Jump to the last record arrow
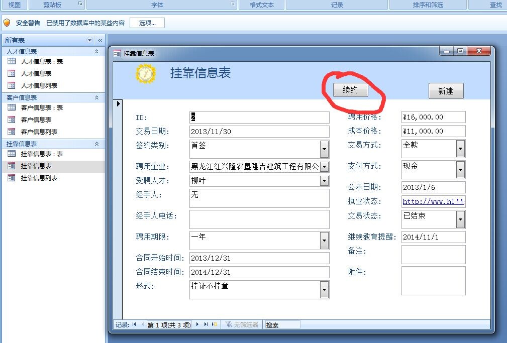Viewport: 507px width, 343px height. coord(206,325)
